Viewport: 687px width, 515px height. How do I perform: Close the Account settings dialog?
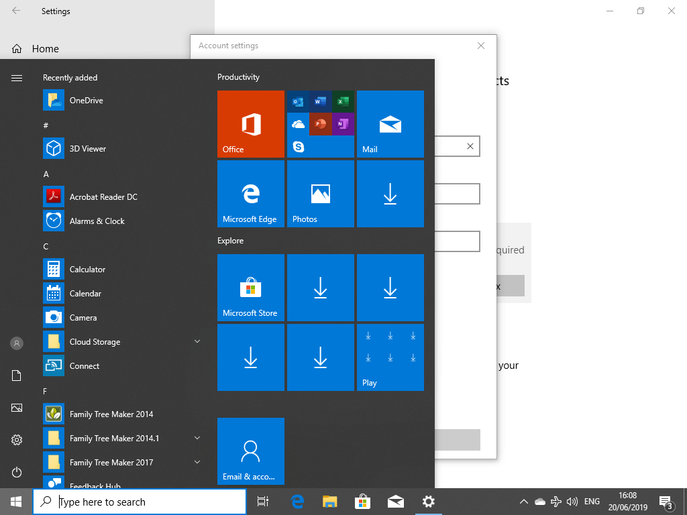pyautogui.click(x=481, y=46)
